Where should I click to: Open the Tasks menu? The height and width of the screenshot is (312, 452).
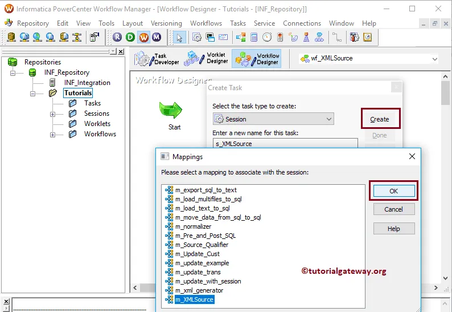tap(238, 23)
